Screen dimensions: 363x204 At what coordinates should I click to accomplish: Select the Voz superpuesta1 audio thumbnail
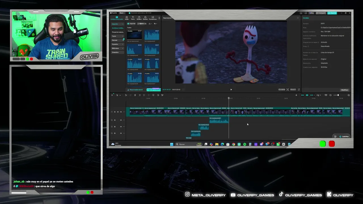pyautogui.click(x=152, y=35)
